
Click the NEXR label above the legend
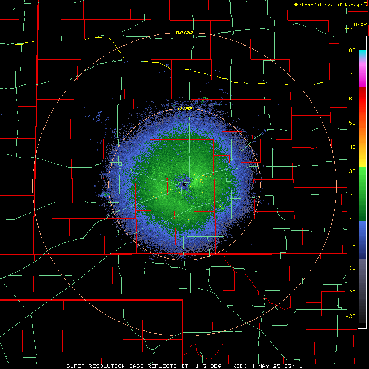tap(360, 25)
